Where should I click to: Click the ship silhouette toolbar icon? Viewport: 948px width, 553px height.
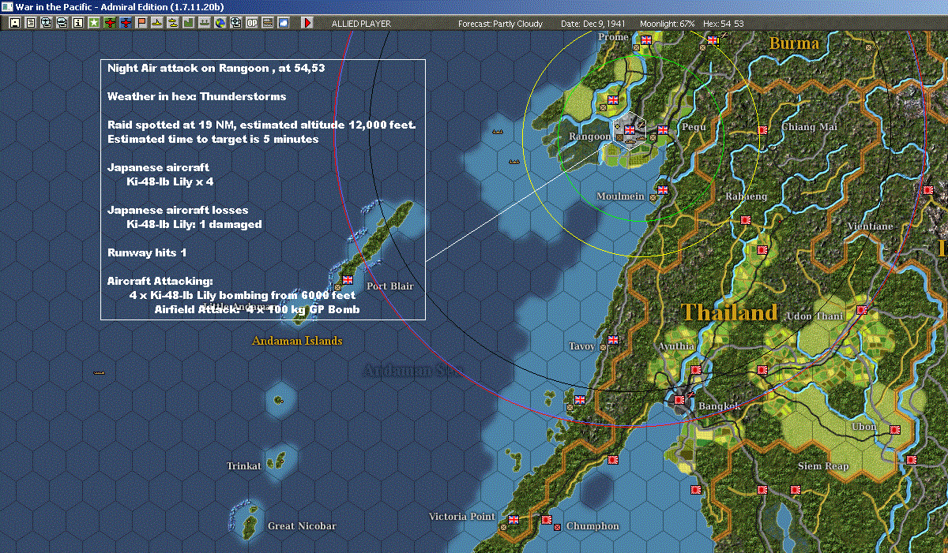click(x=205, y=24)
